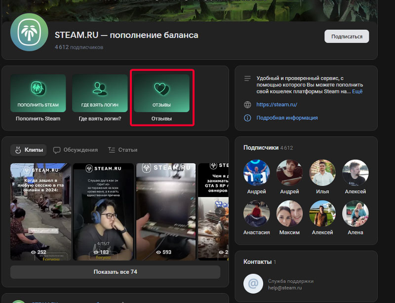Open the Пополнить Steam menu tile

(x=38, y=98)
